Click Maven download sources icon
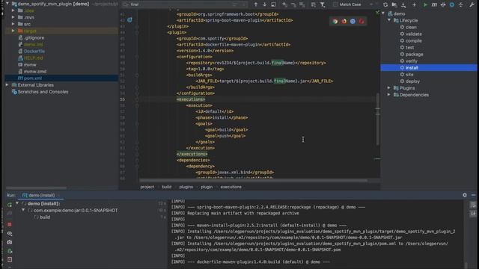Viewport: 479px width, 269px height. (x=403, y=5)
